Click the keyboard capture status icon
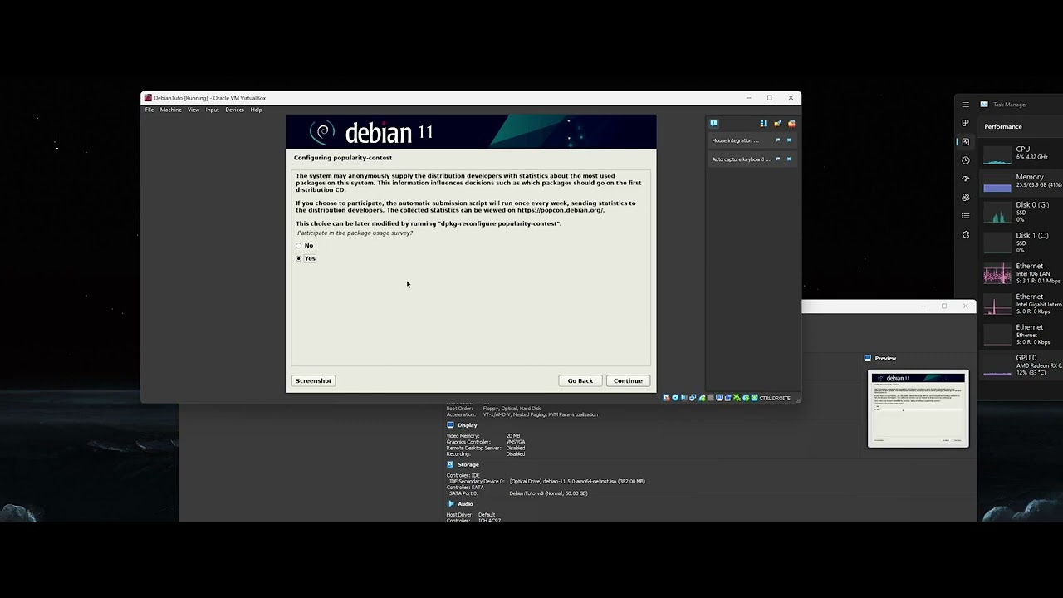Image resolution: width=1063 pixels, height=598 pixels. 755,398
